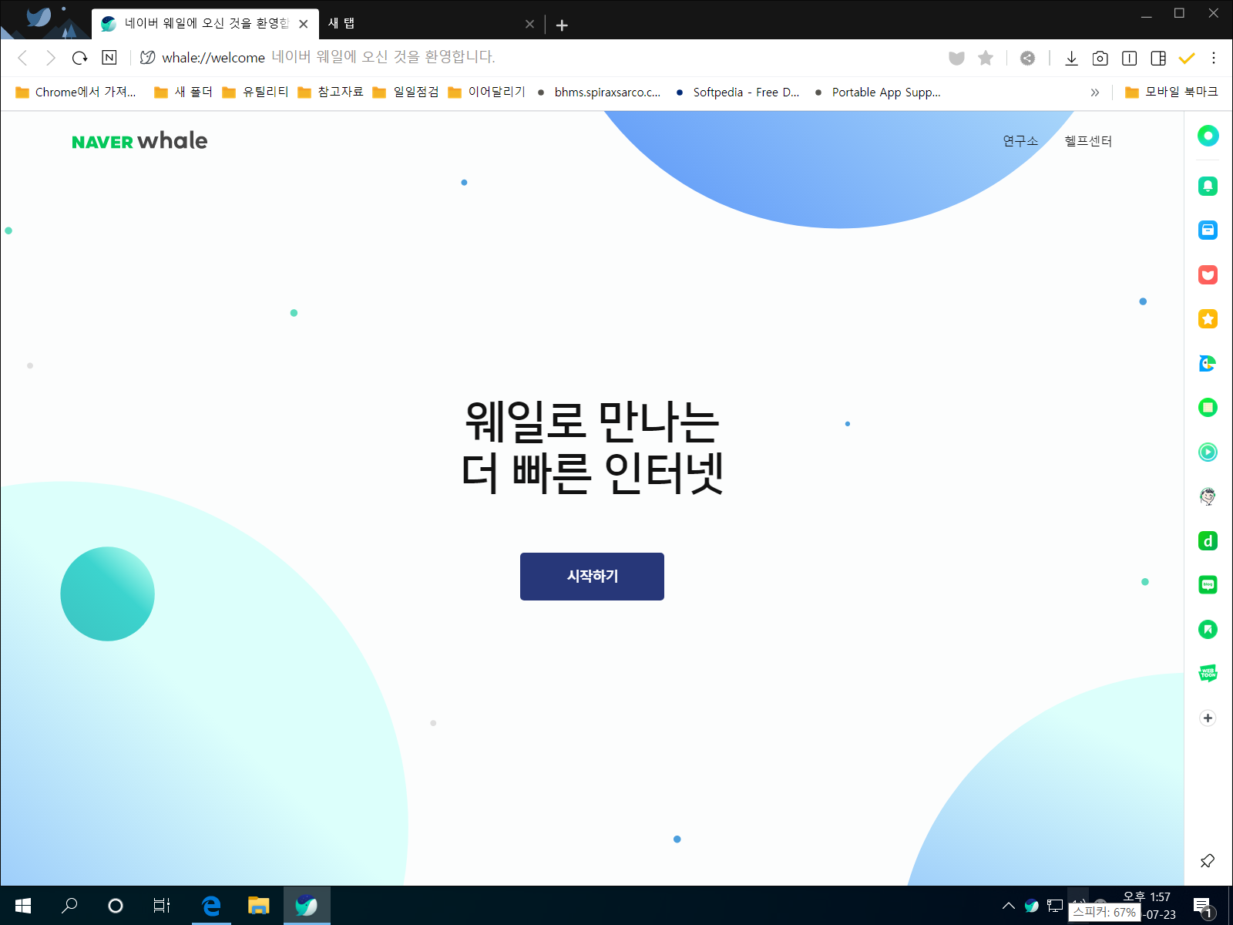Toggle the sidebar panel button
1233x925 pixels.
(1158, 58)
